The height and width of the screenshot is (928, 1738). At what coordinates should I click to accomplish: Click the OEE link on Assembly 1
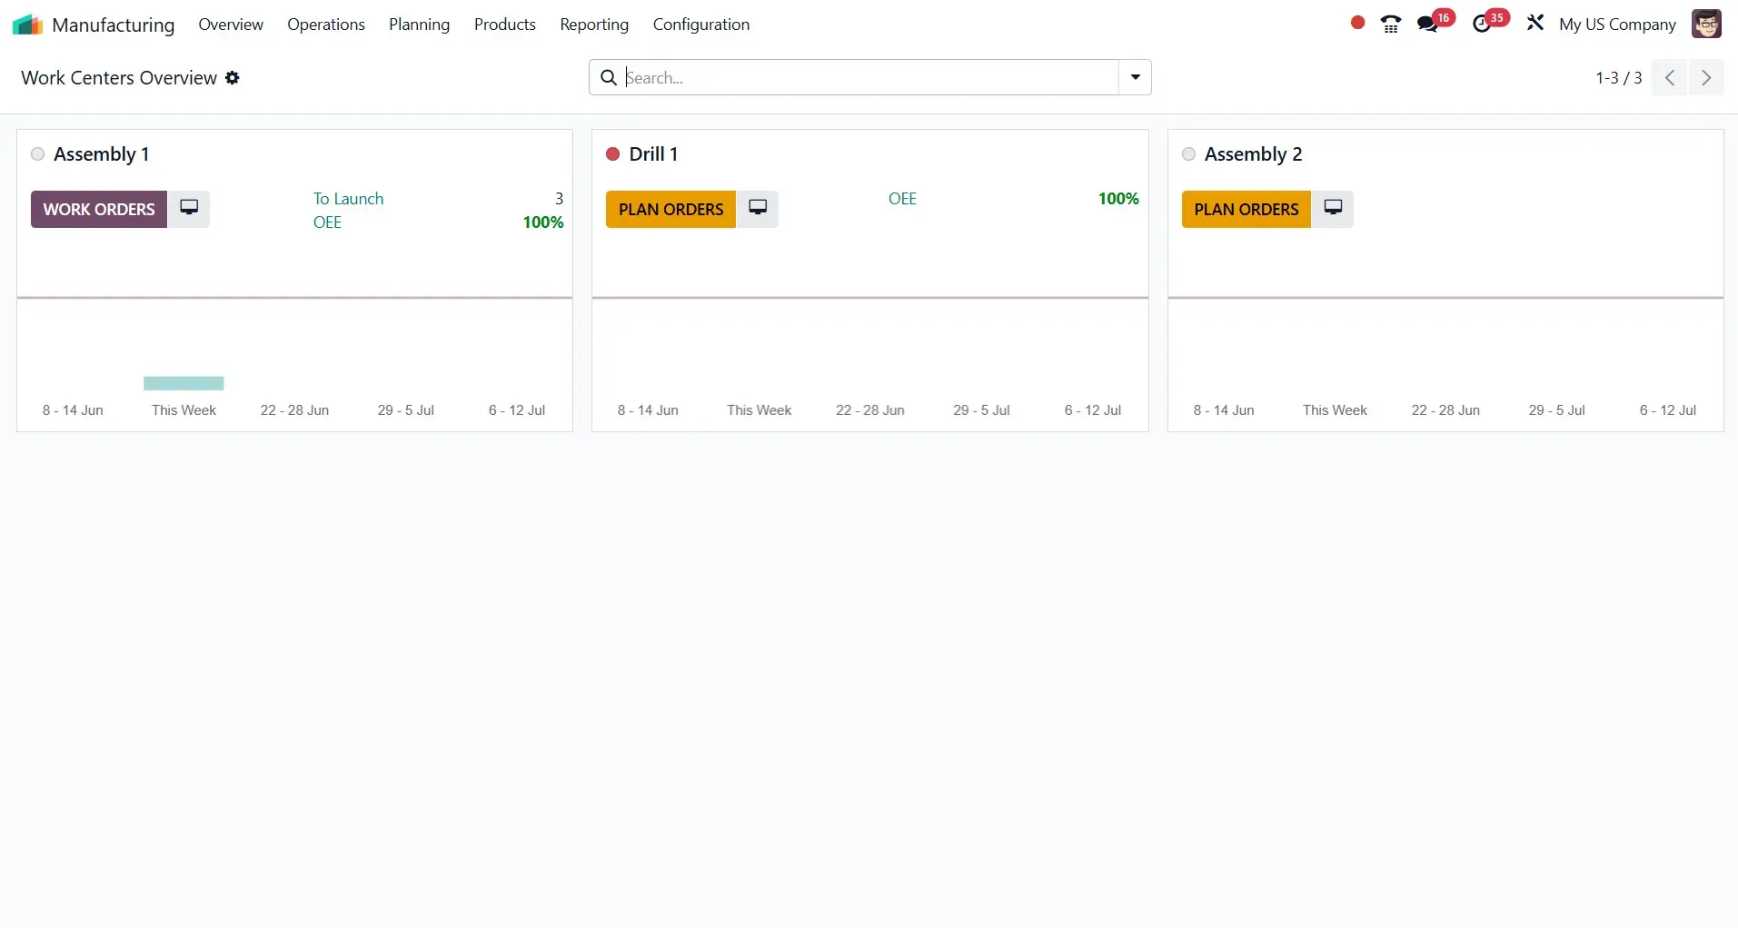(327, 222)
